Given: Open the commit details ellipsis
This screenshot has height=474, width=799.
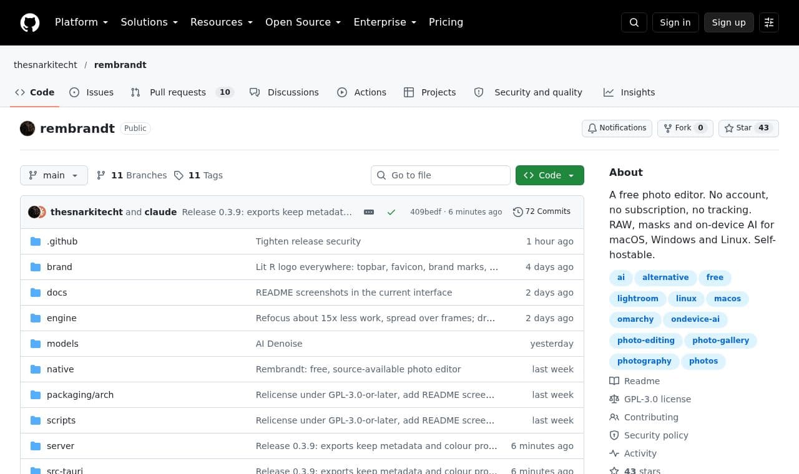Looking at the screenshot, I should pos(369,212).
